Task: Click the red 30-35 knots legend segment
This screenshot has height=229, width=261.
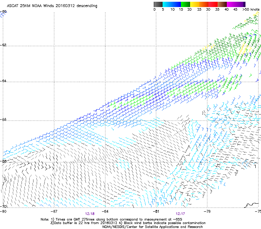Action: coord(213,4)
